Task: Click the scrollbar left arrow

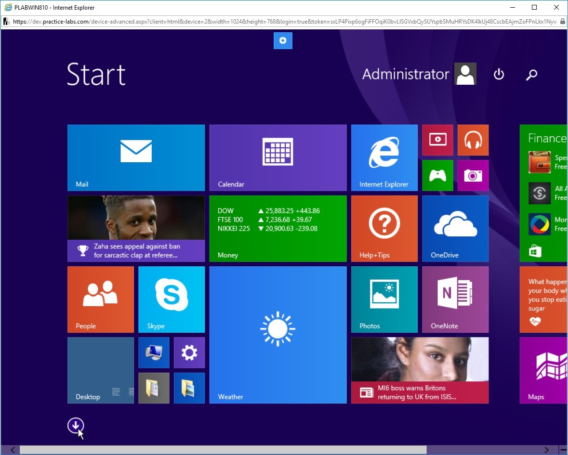Action: 13,450
